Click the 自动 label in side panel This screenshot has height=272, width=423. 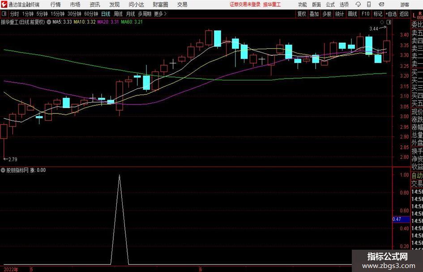point(417,176)
